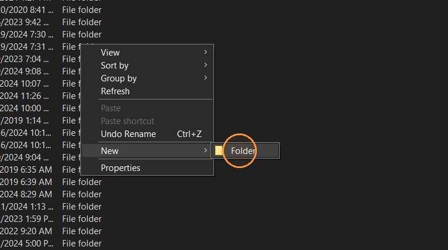448x250 pixels.
Task: Expand the New submenu chevron
Action: [205, 150]
